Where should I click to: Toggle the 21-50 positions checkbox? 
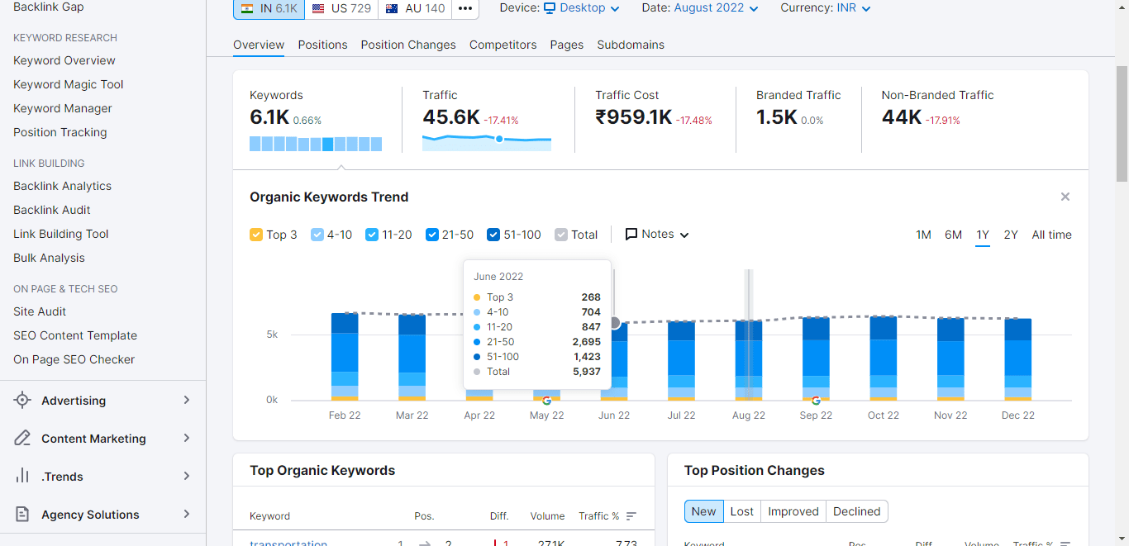point(432,235)
